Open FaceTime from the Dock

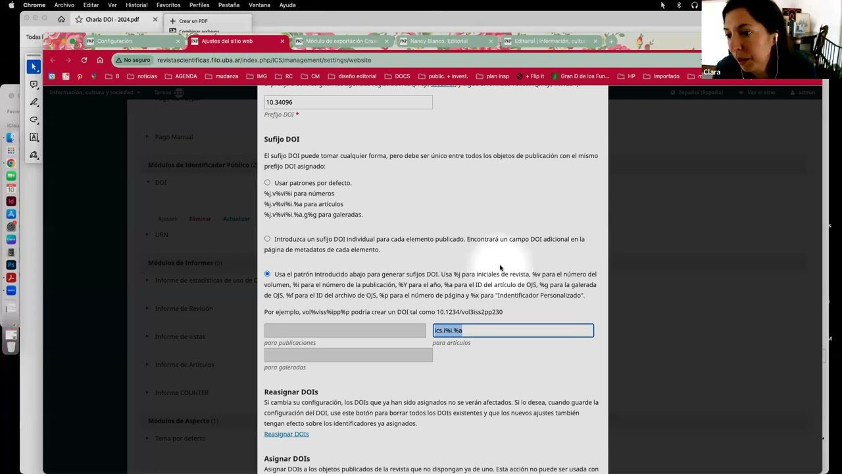[x=11, y=176]
